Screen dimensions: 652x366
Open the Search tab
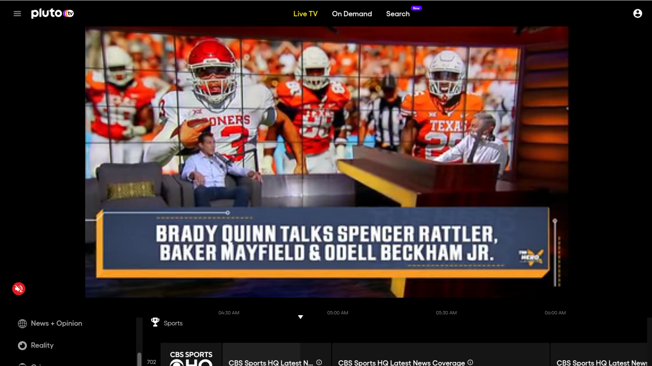point(398,14)
